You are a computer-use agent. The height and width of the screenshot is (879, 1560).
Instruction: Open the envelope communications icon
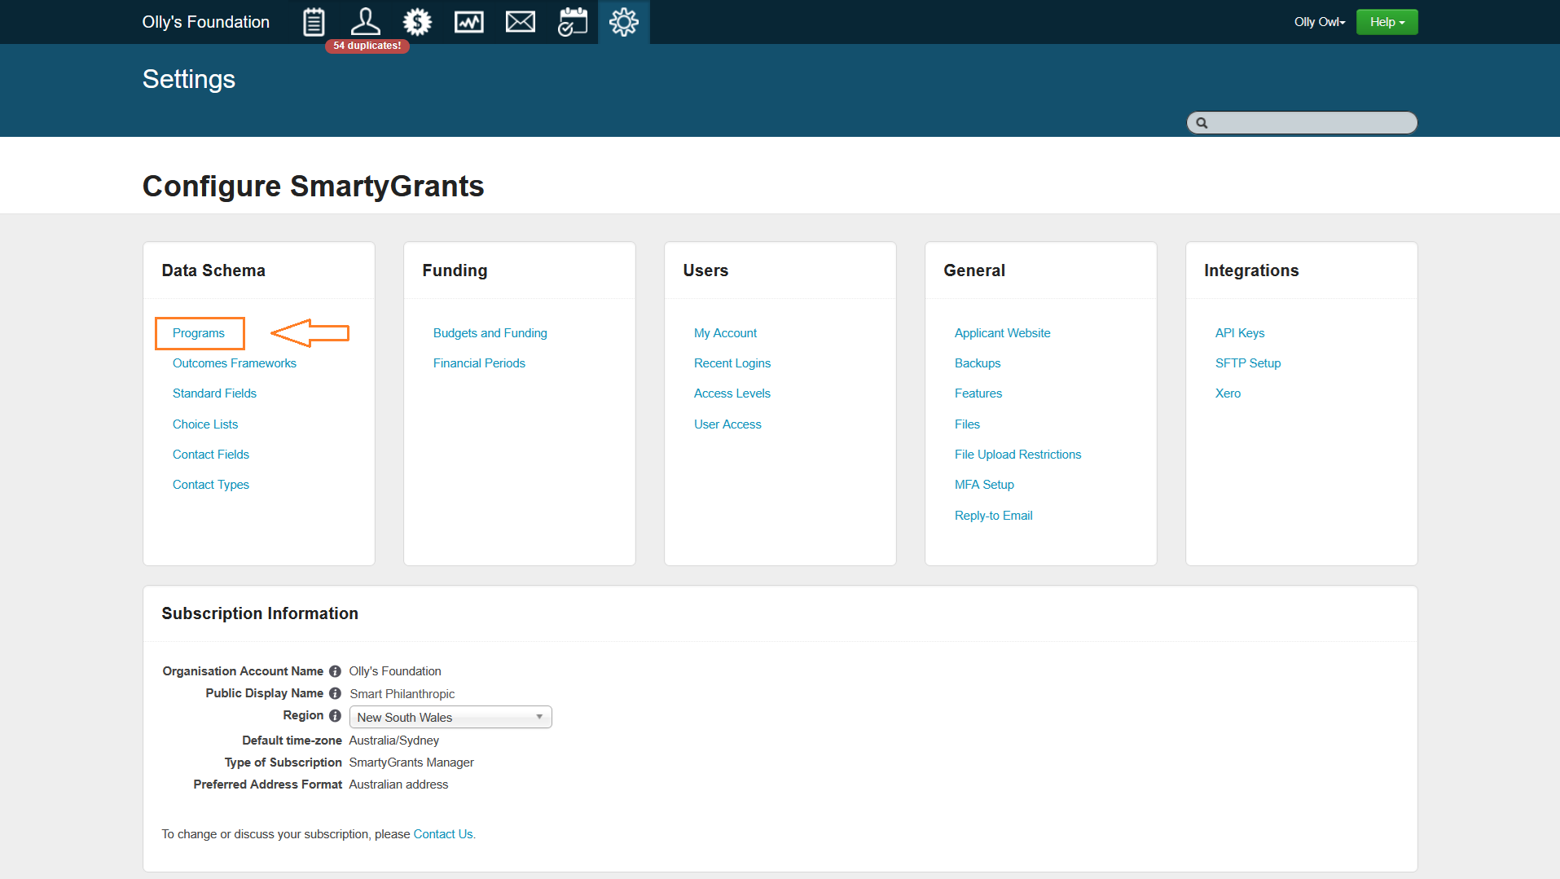click(521, 22)
